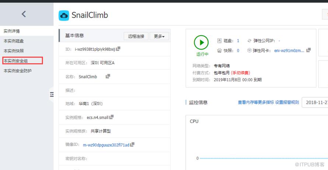Copy the instance spec ecs.n4.small
328x170 pixels.
(111, 117)
